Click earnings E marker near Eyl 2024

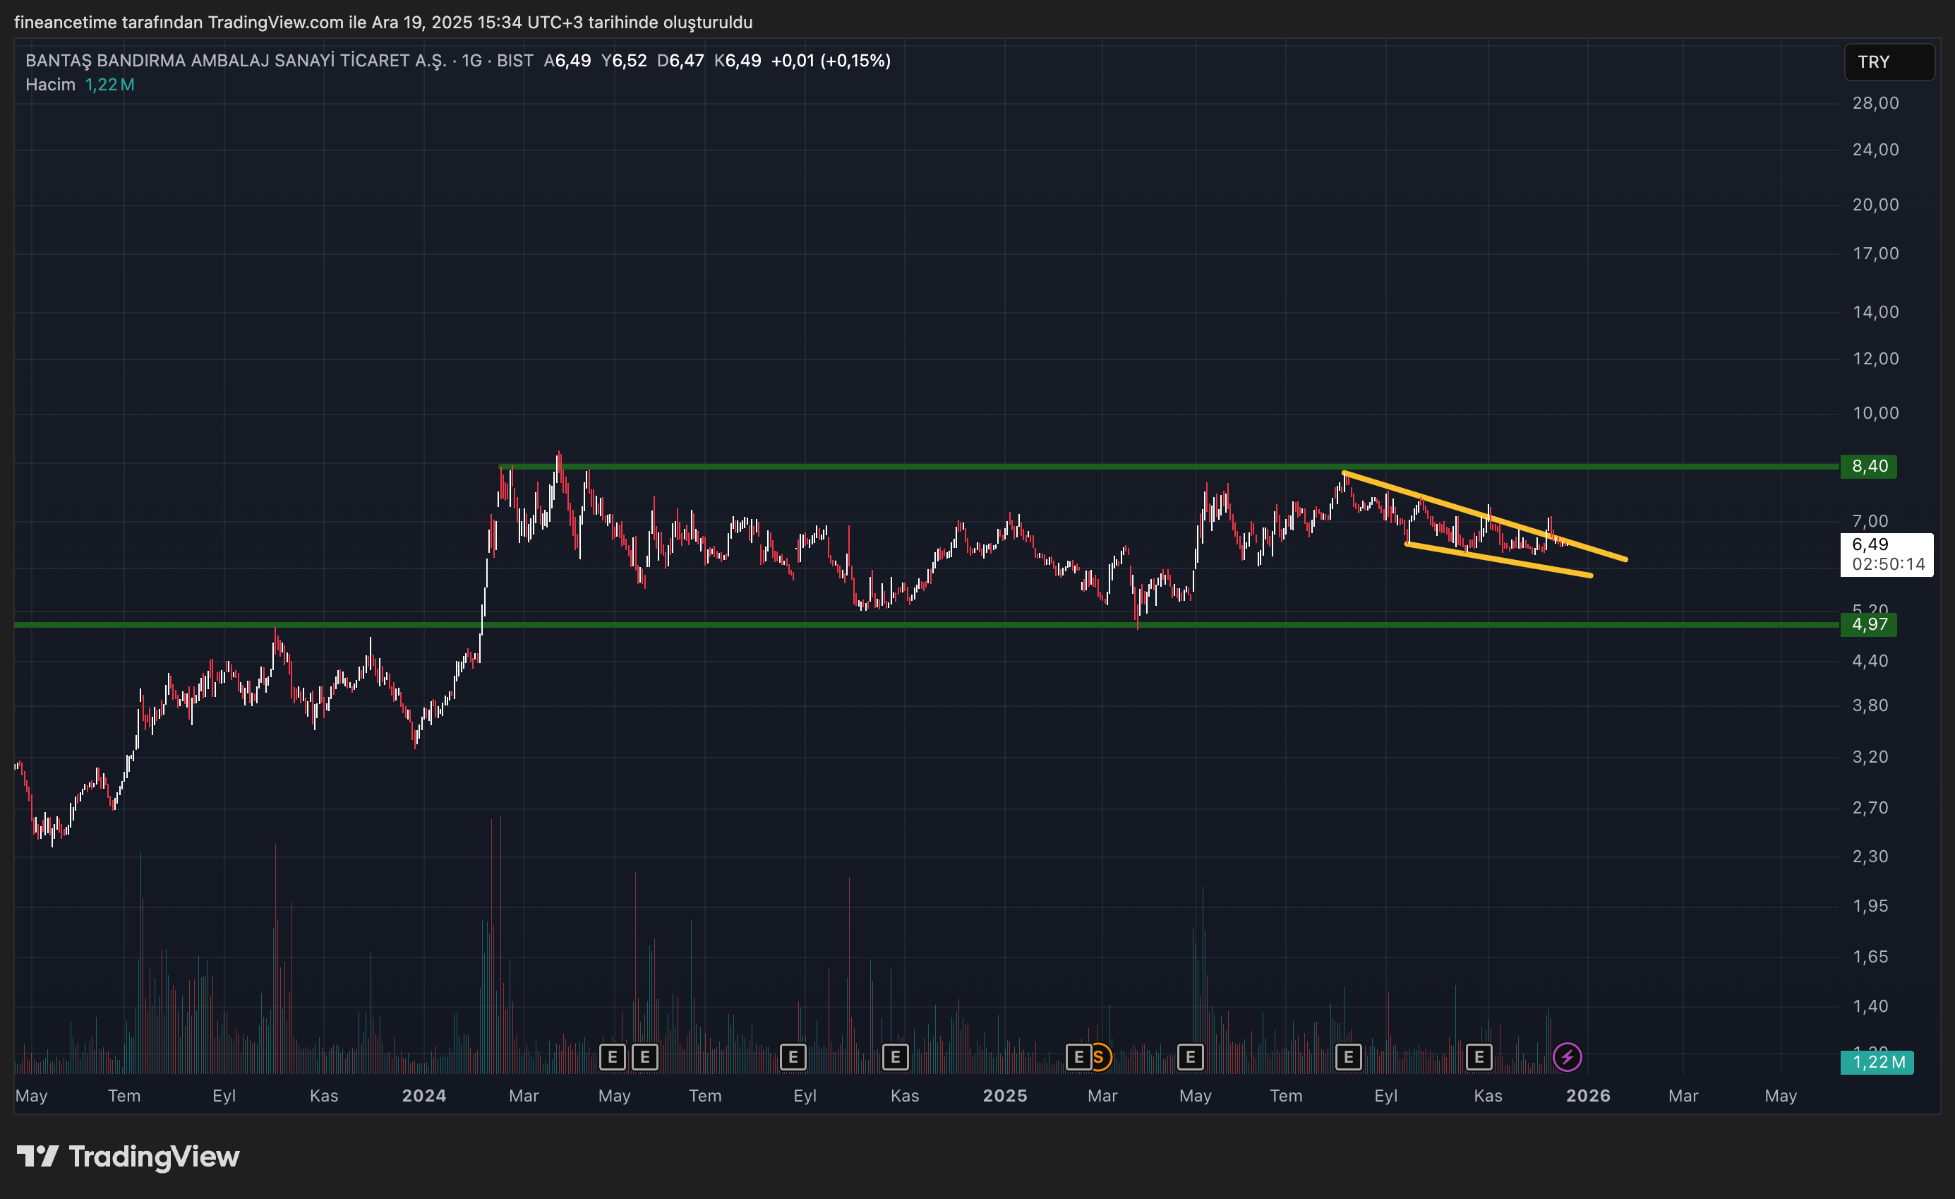pos(793,1057)
